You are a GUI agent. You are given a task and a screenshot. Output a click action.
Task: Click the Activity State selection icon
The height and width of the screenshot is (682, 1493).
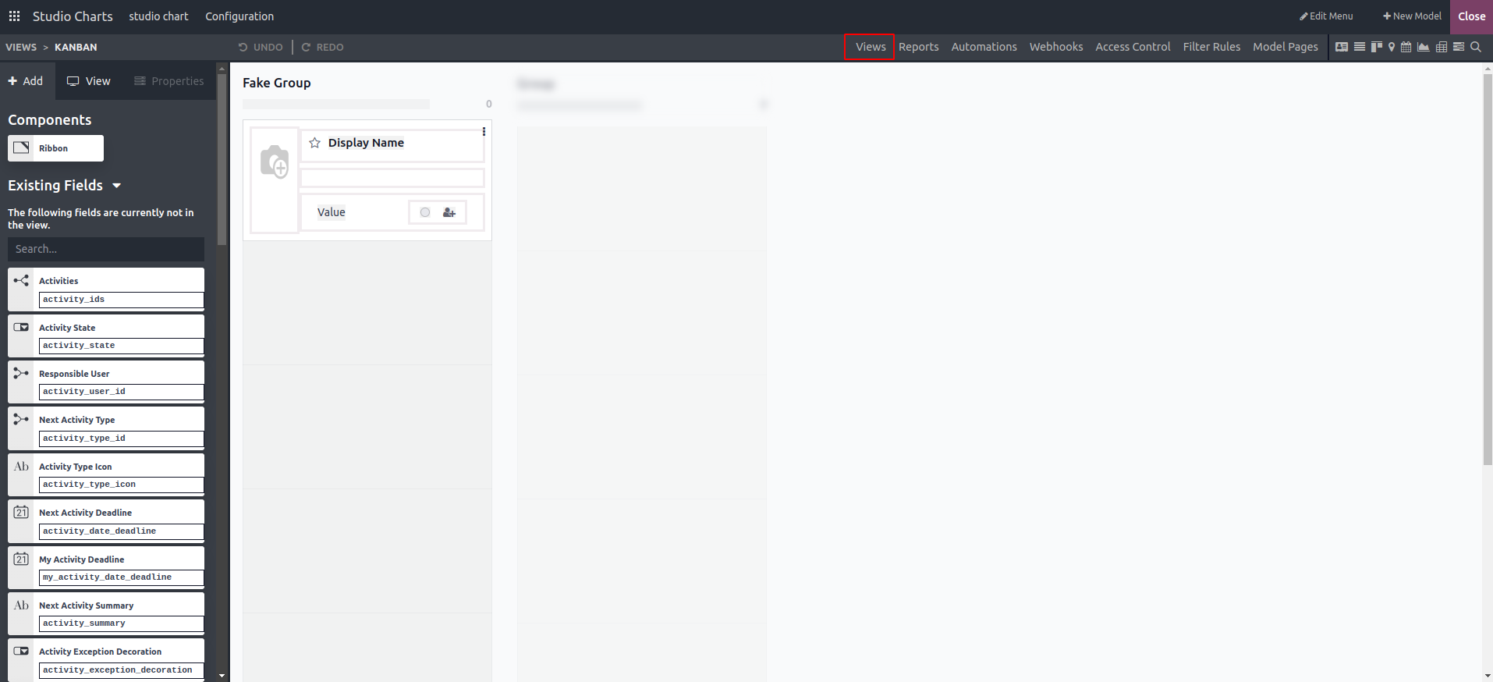coord(21,327)
